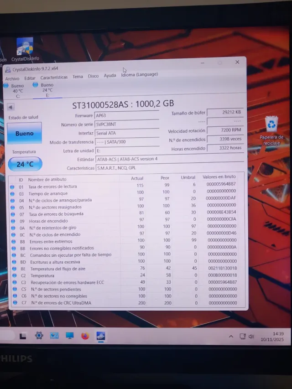Image resolution: width=292 pixels, height=389 pixels.
Task: Click the Interfaz field Serial ATA
Action: (127, 133)
